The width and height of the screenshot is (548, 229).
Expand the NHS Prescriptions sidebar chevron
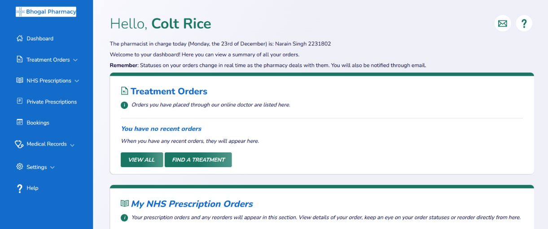tap(77, 81)
